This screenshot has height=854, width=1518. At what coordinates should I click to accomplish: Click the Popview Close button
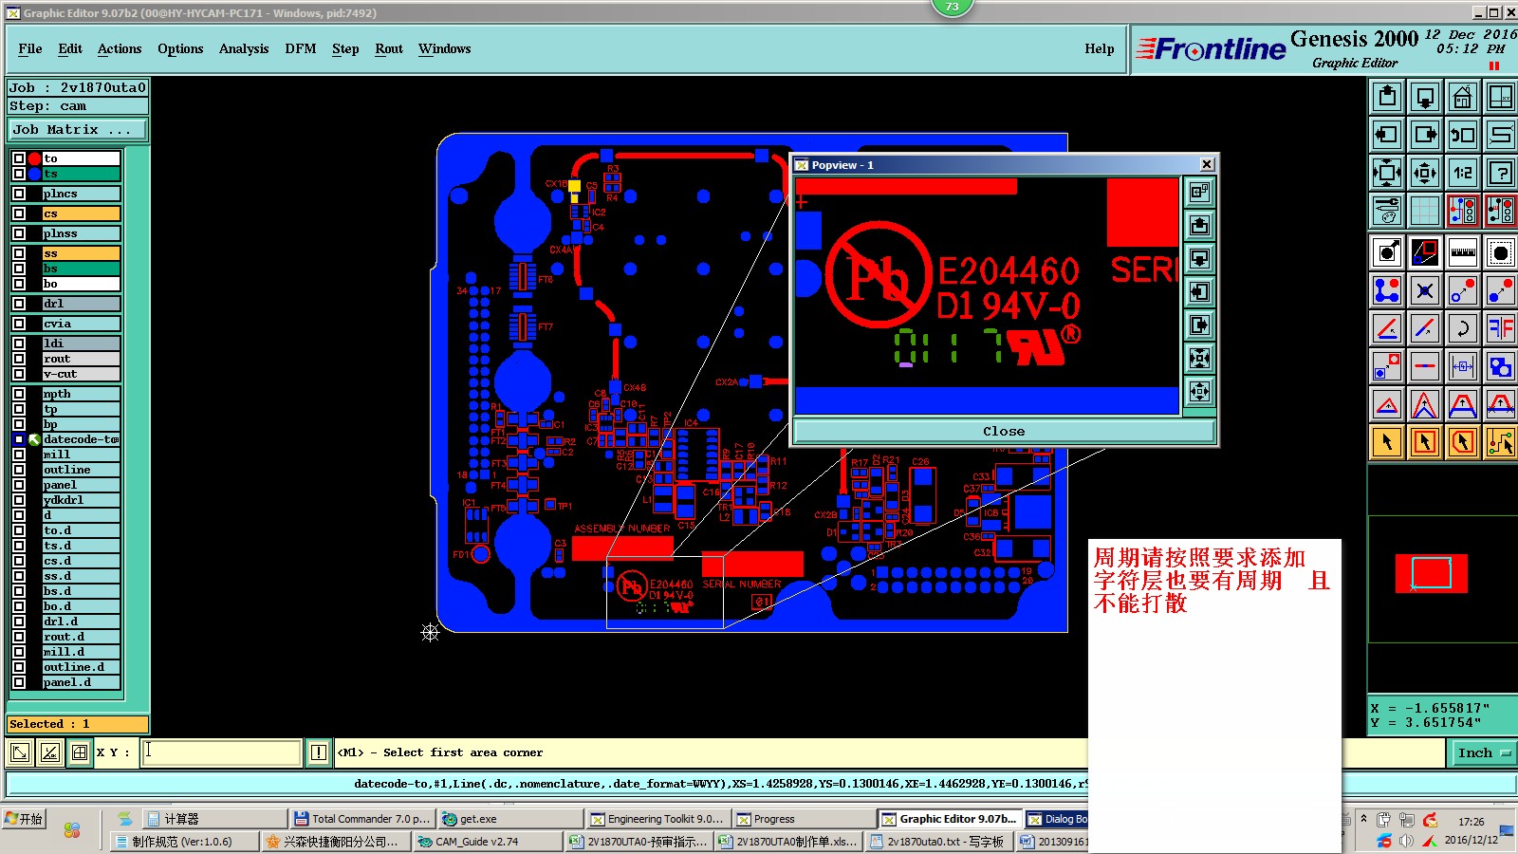[1004, 431]
